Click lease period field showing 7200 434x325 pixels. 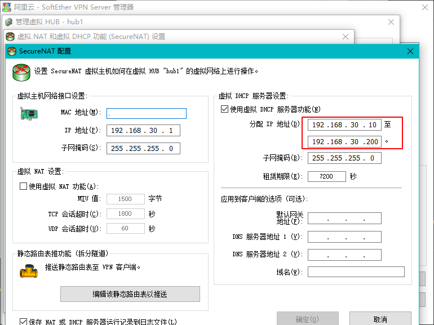[x=327, y=176]
